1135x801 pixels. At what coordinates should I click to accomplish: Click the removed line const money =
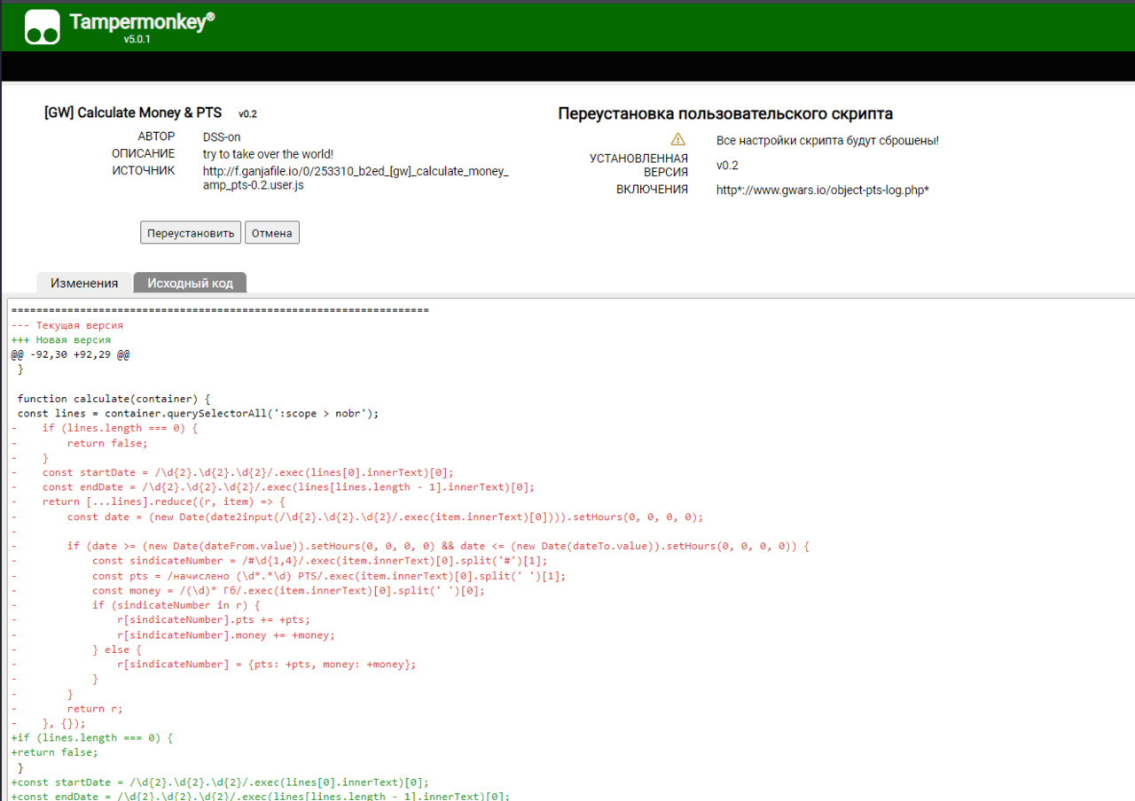pos(248,591)
